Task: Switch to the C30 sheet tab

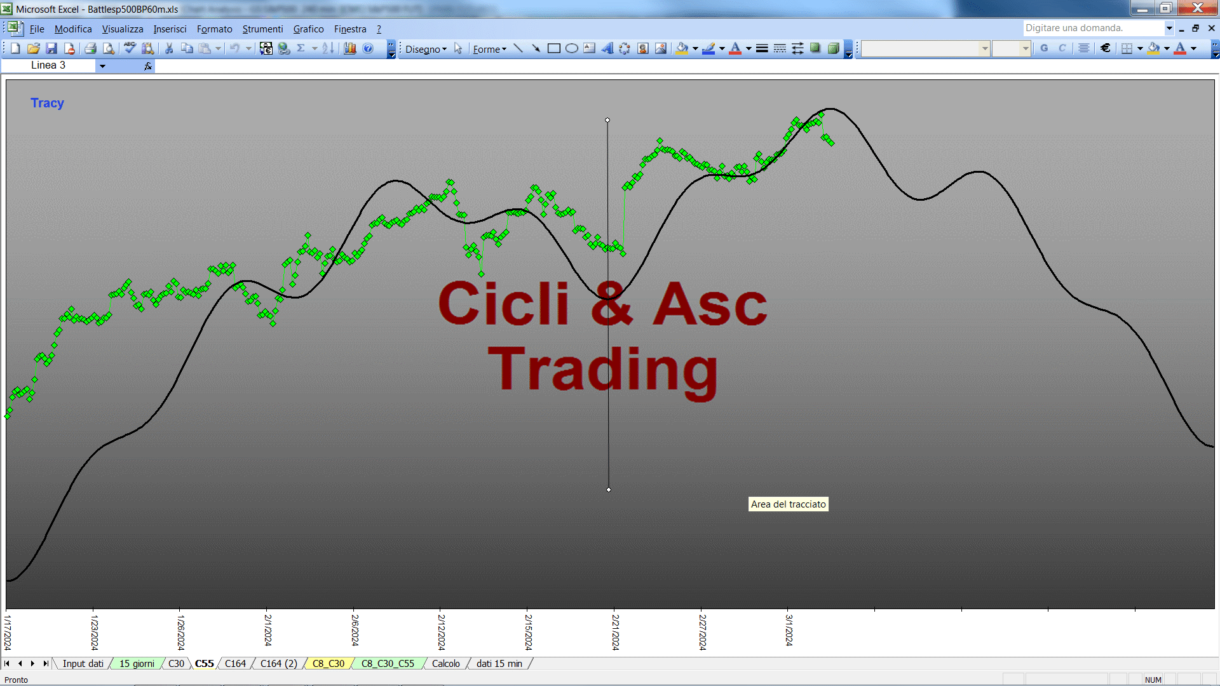Action: coord(176,664)
